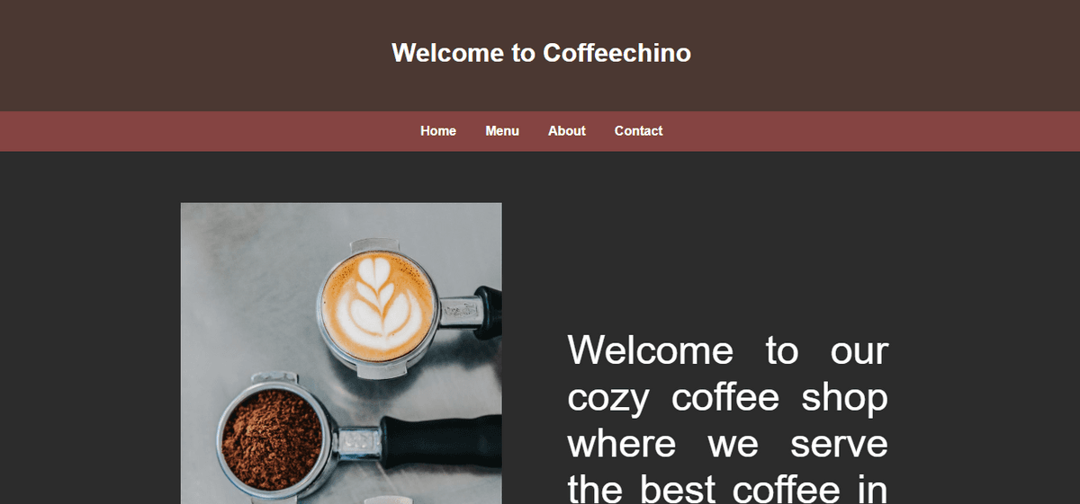This screenshot has height=504, width=1080.
Task: Click the word "Coffeechino" in the header
Action: 616,53
